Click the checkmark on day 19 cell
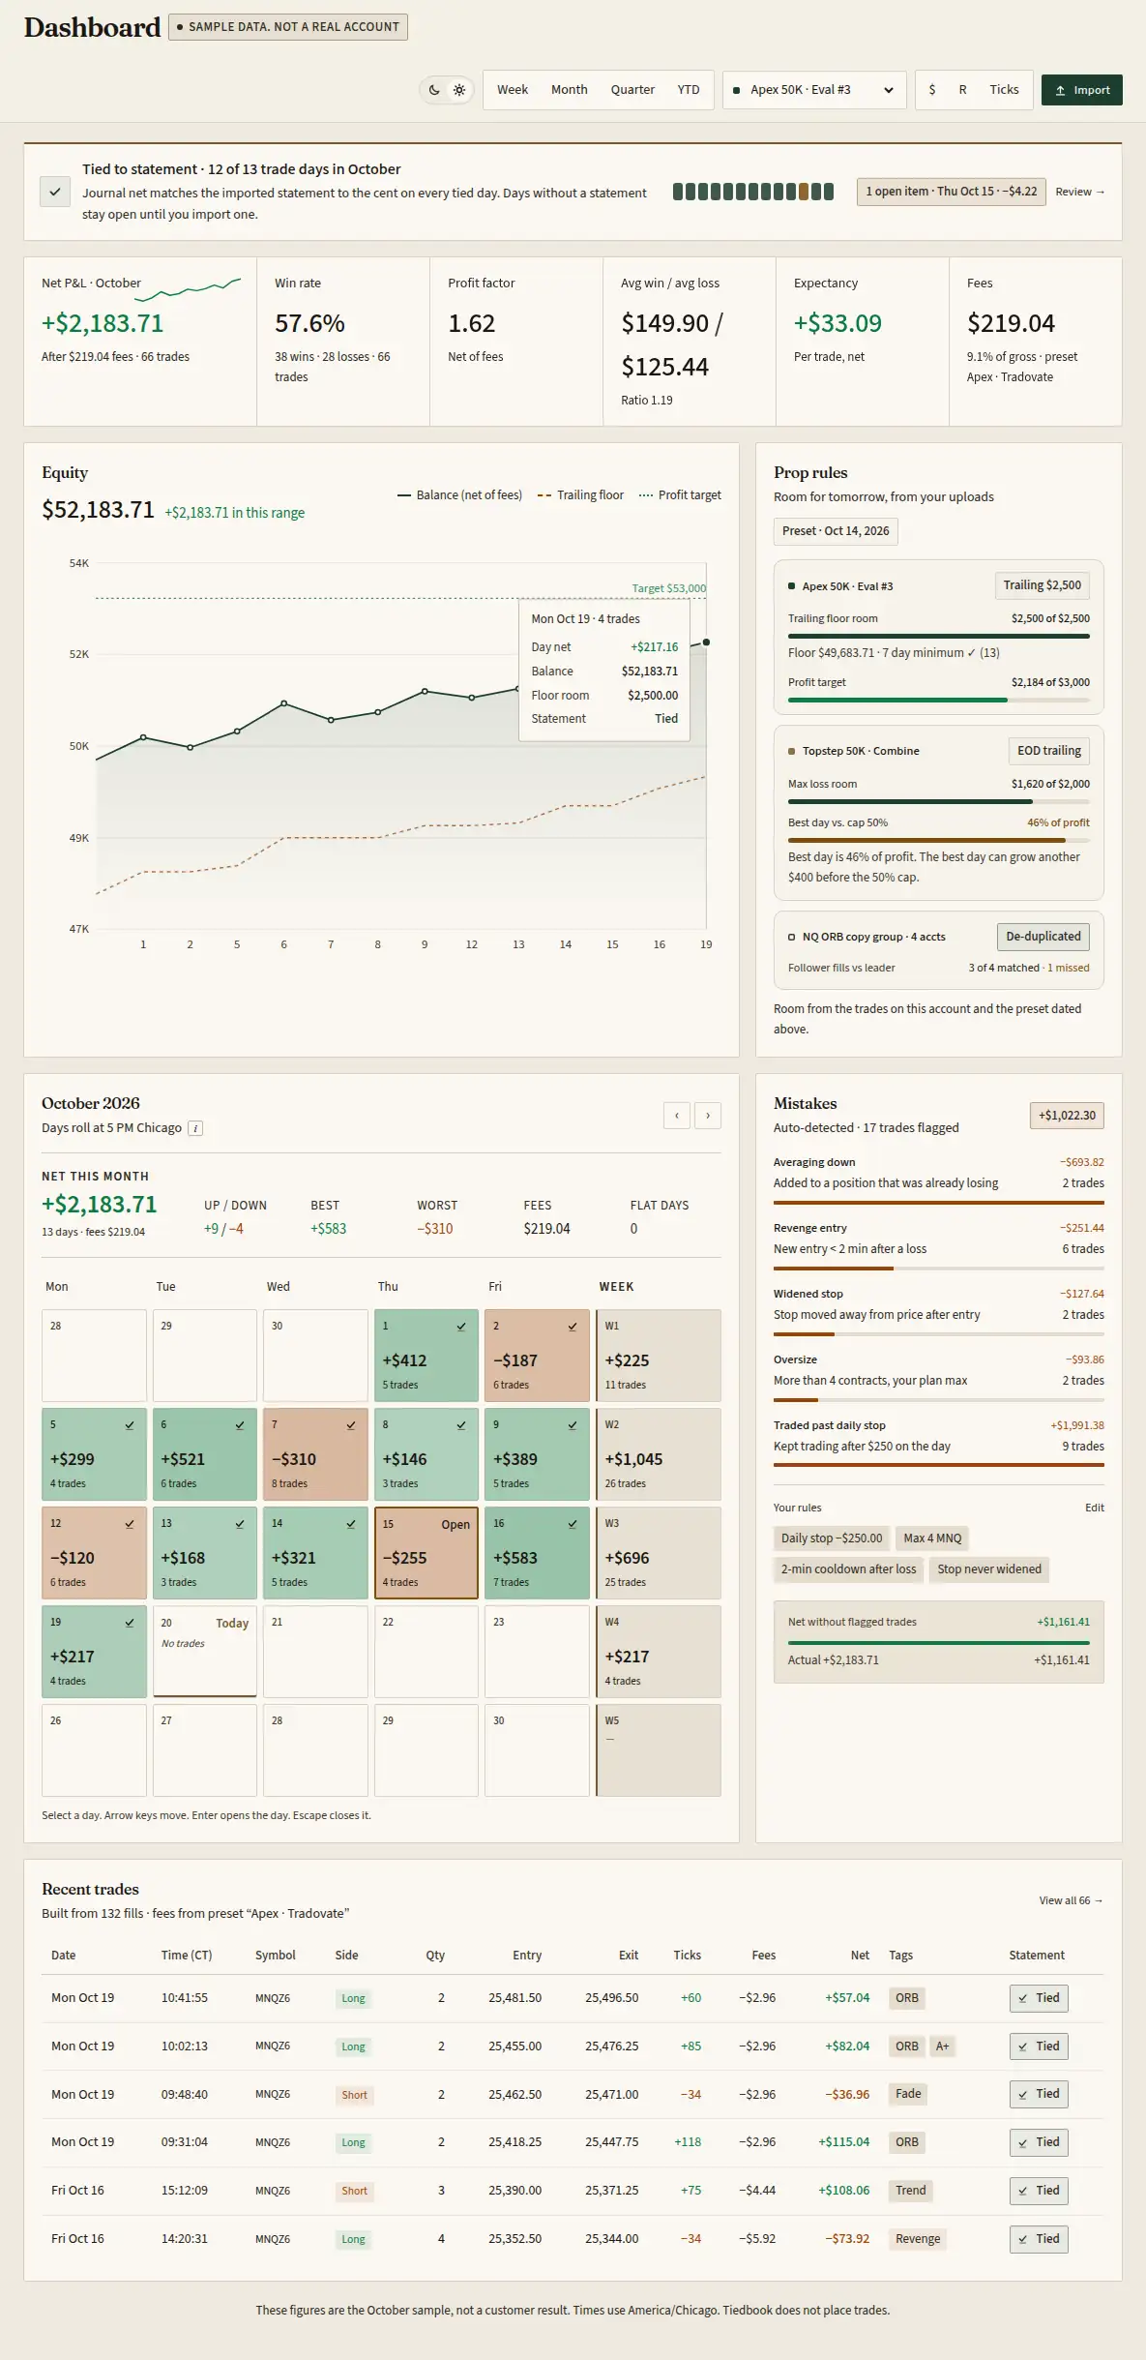 [130, 1623]
